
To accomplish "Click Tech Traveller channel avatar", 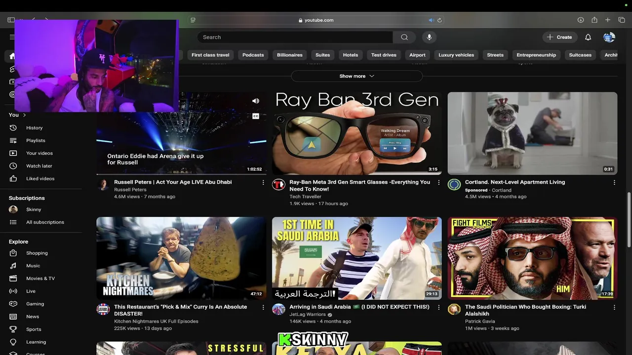I will tap(278, 185).
